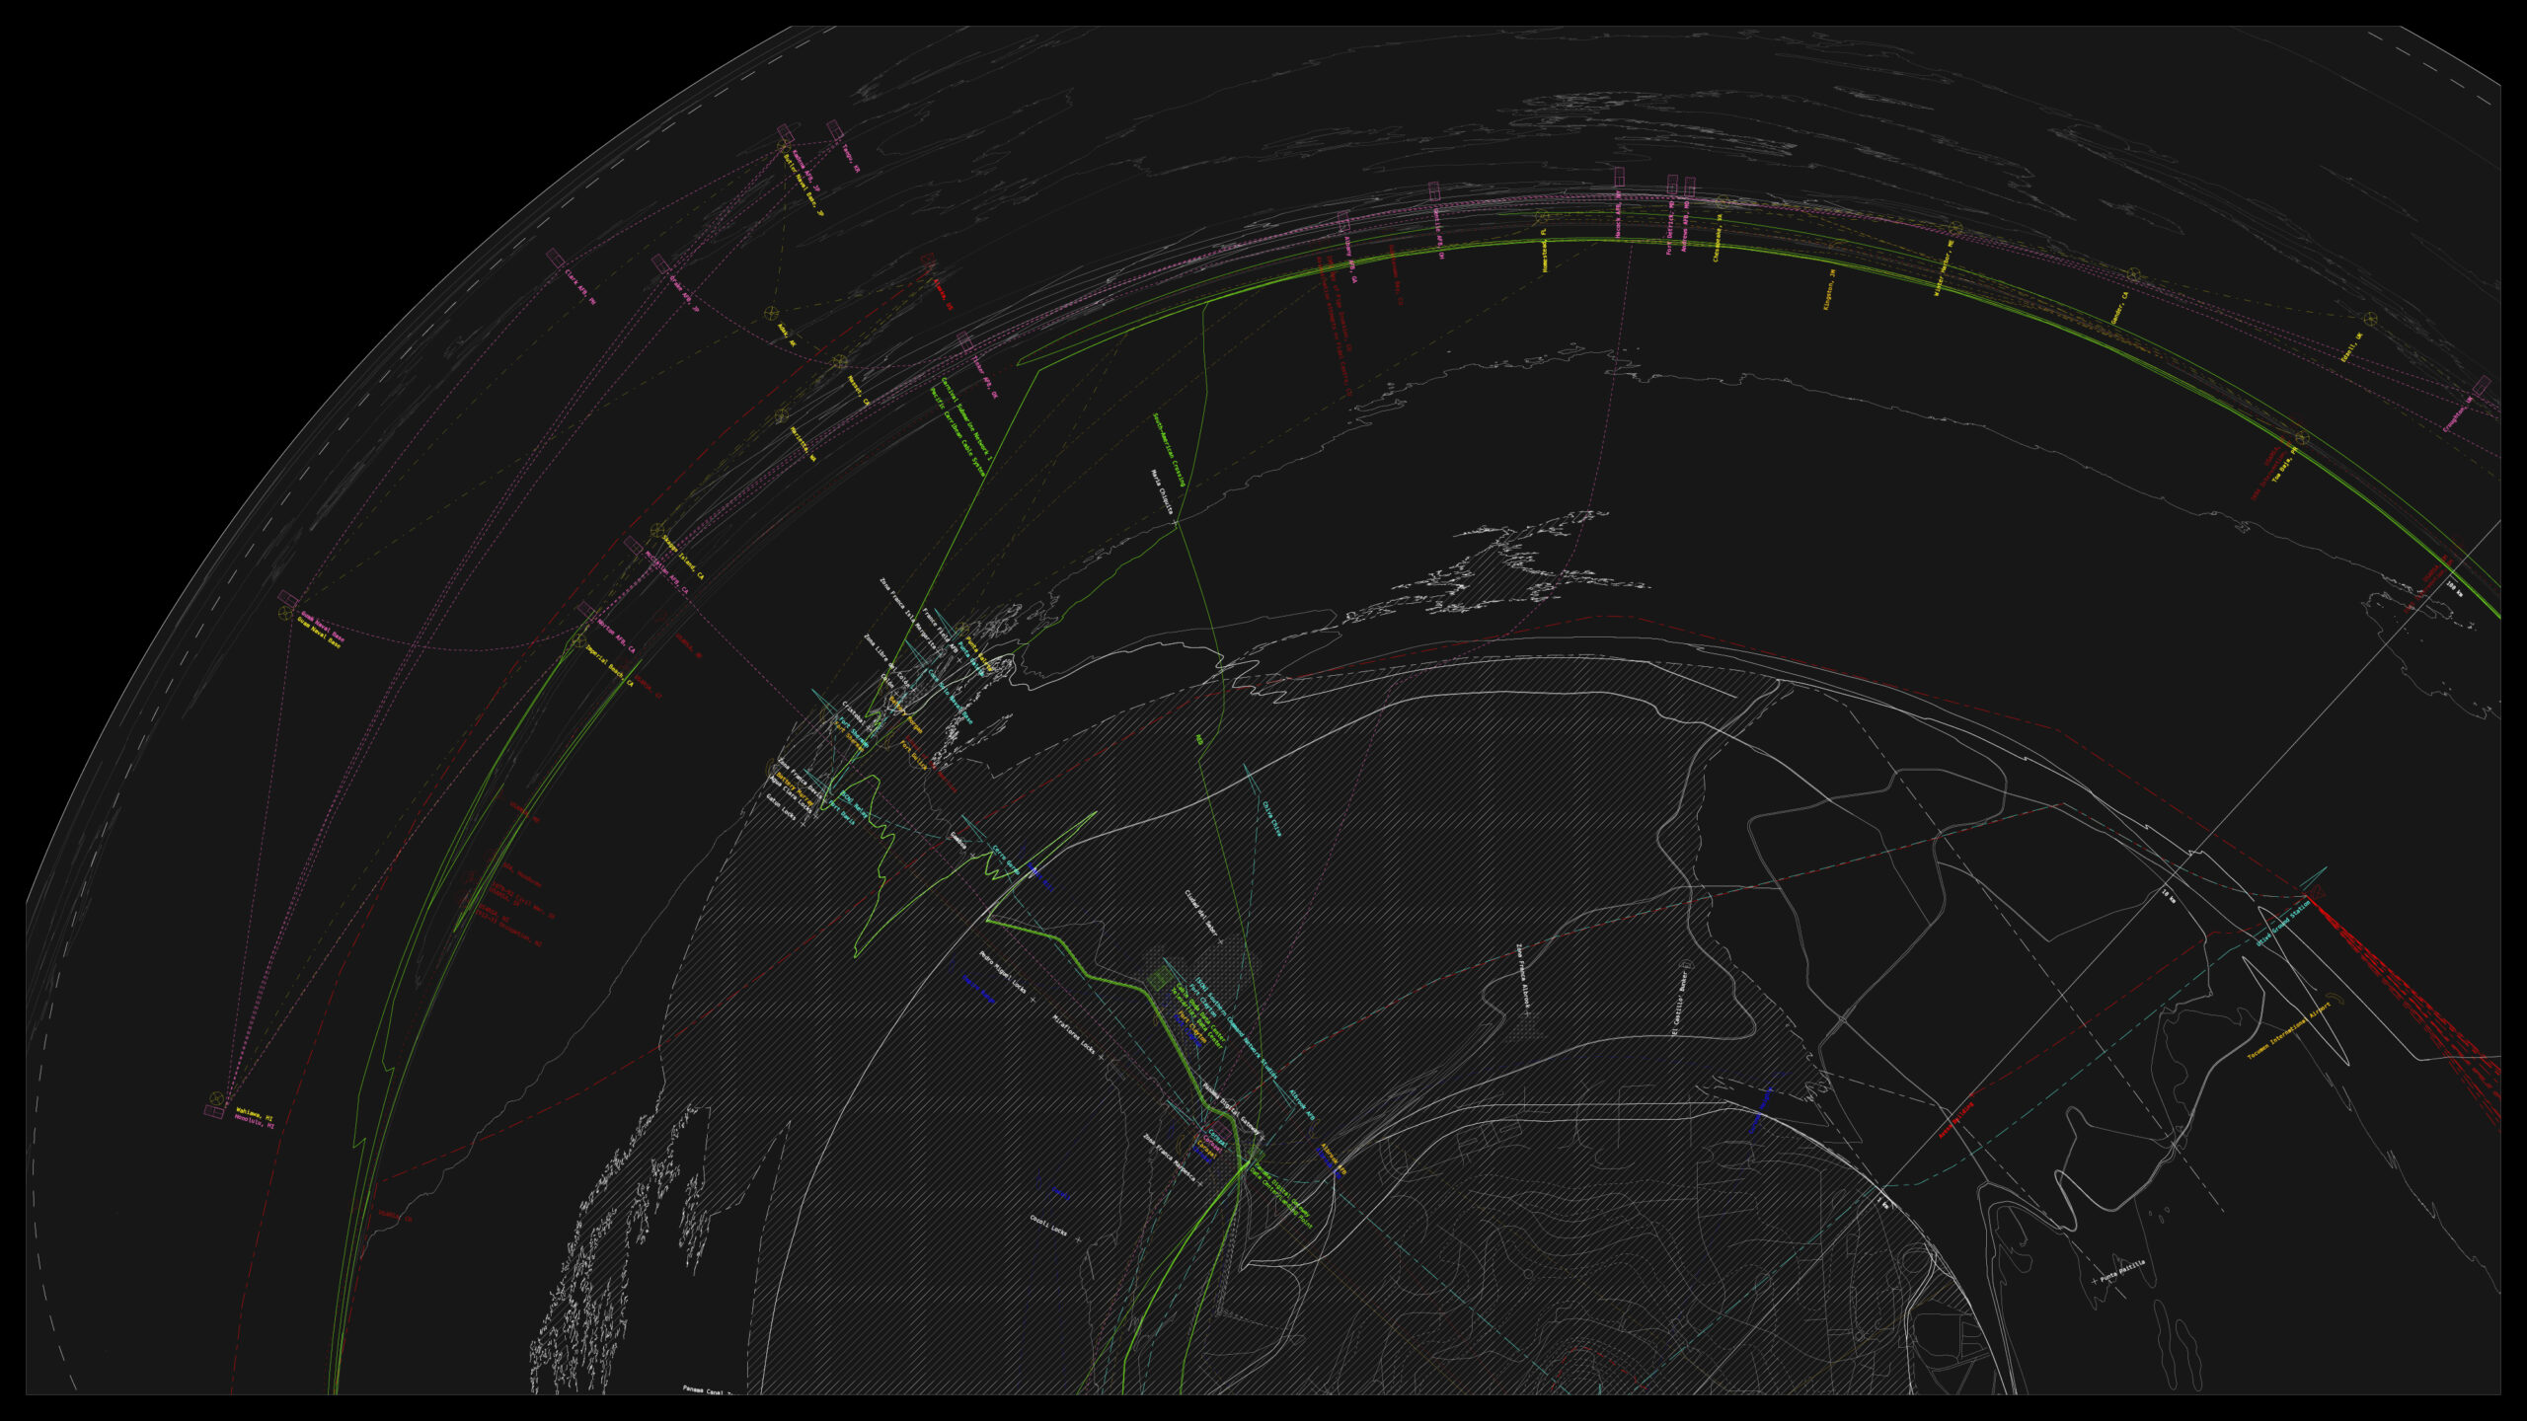Image resolution: width=2527 pixels, height=1421 pixels.
Task: Click the 100 km scale ring label
Action: 2453,589
